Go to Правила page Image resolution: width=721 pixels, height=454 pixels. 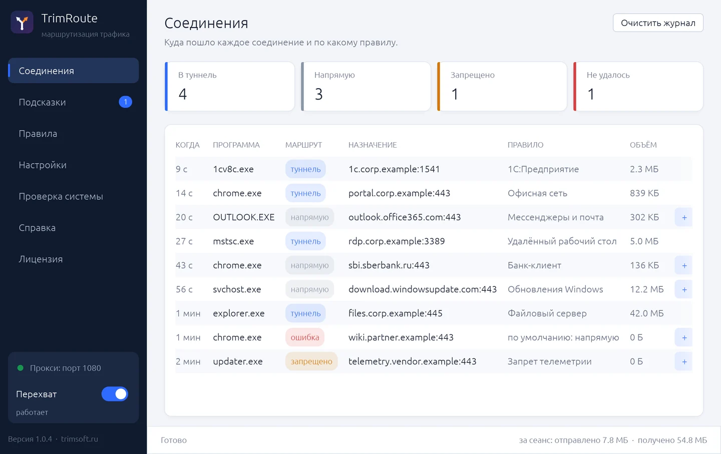tap(74, 134)
